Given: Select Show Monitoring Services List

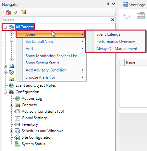Looking at the screenshot, I should [51, 56].
